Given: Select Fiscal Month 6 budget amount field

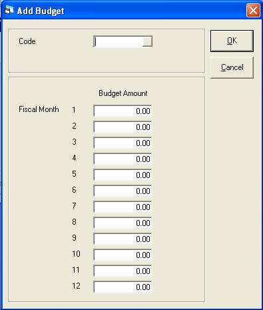Looking at the screenshot, I should pyautogui.click(x=123, y=191).
